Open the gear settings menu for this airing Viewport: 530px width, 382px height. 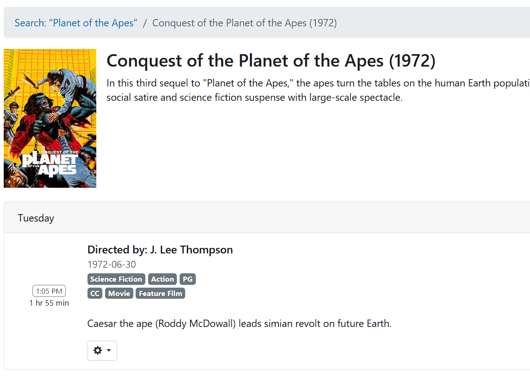click(x=98, y=351)
